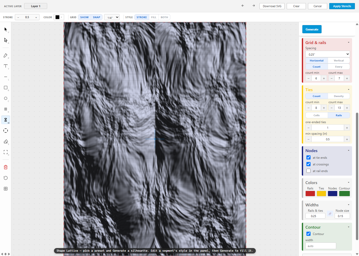The width and height of the screenshot is (359, 256).
Task: Select the Pen tool
Action: coord(6,56)
